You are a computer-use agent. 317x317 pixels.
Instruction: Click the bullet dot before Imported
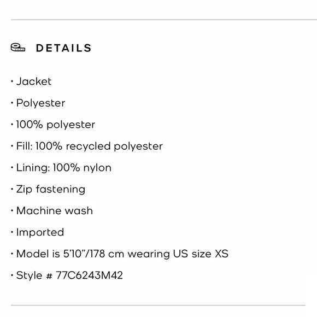coord(12,232)
